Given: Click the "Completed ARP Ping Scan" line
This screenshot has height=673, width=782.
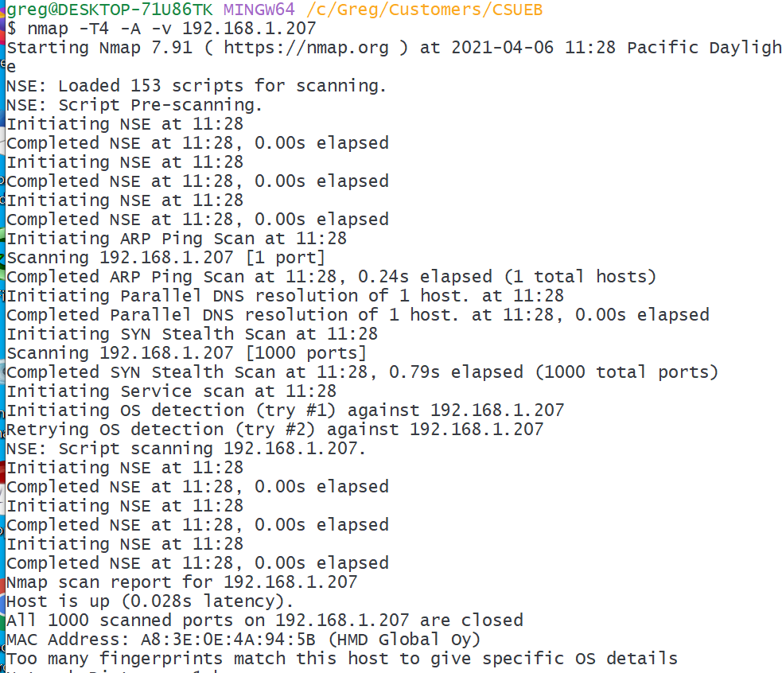Looking at the screenshot, I should coord(331,277).
